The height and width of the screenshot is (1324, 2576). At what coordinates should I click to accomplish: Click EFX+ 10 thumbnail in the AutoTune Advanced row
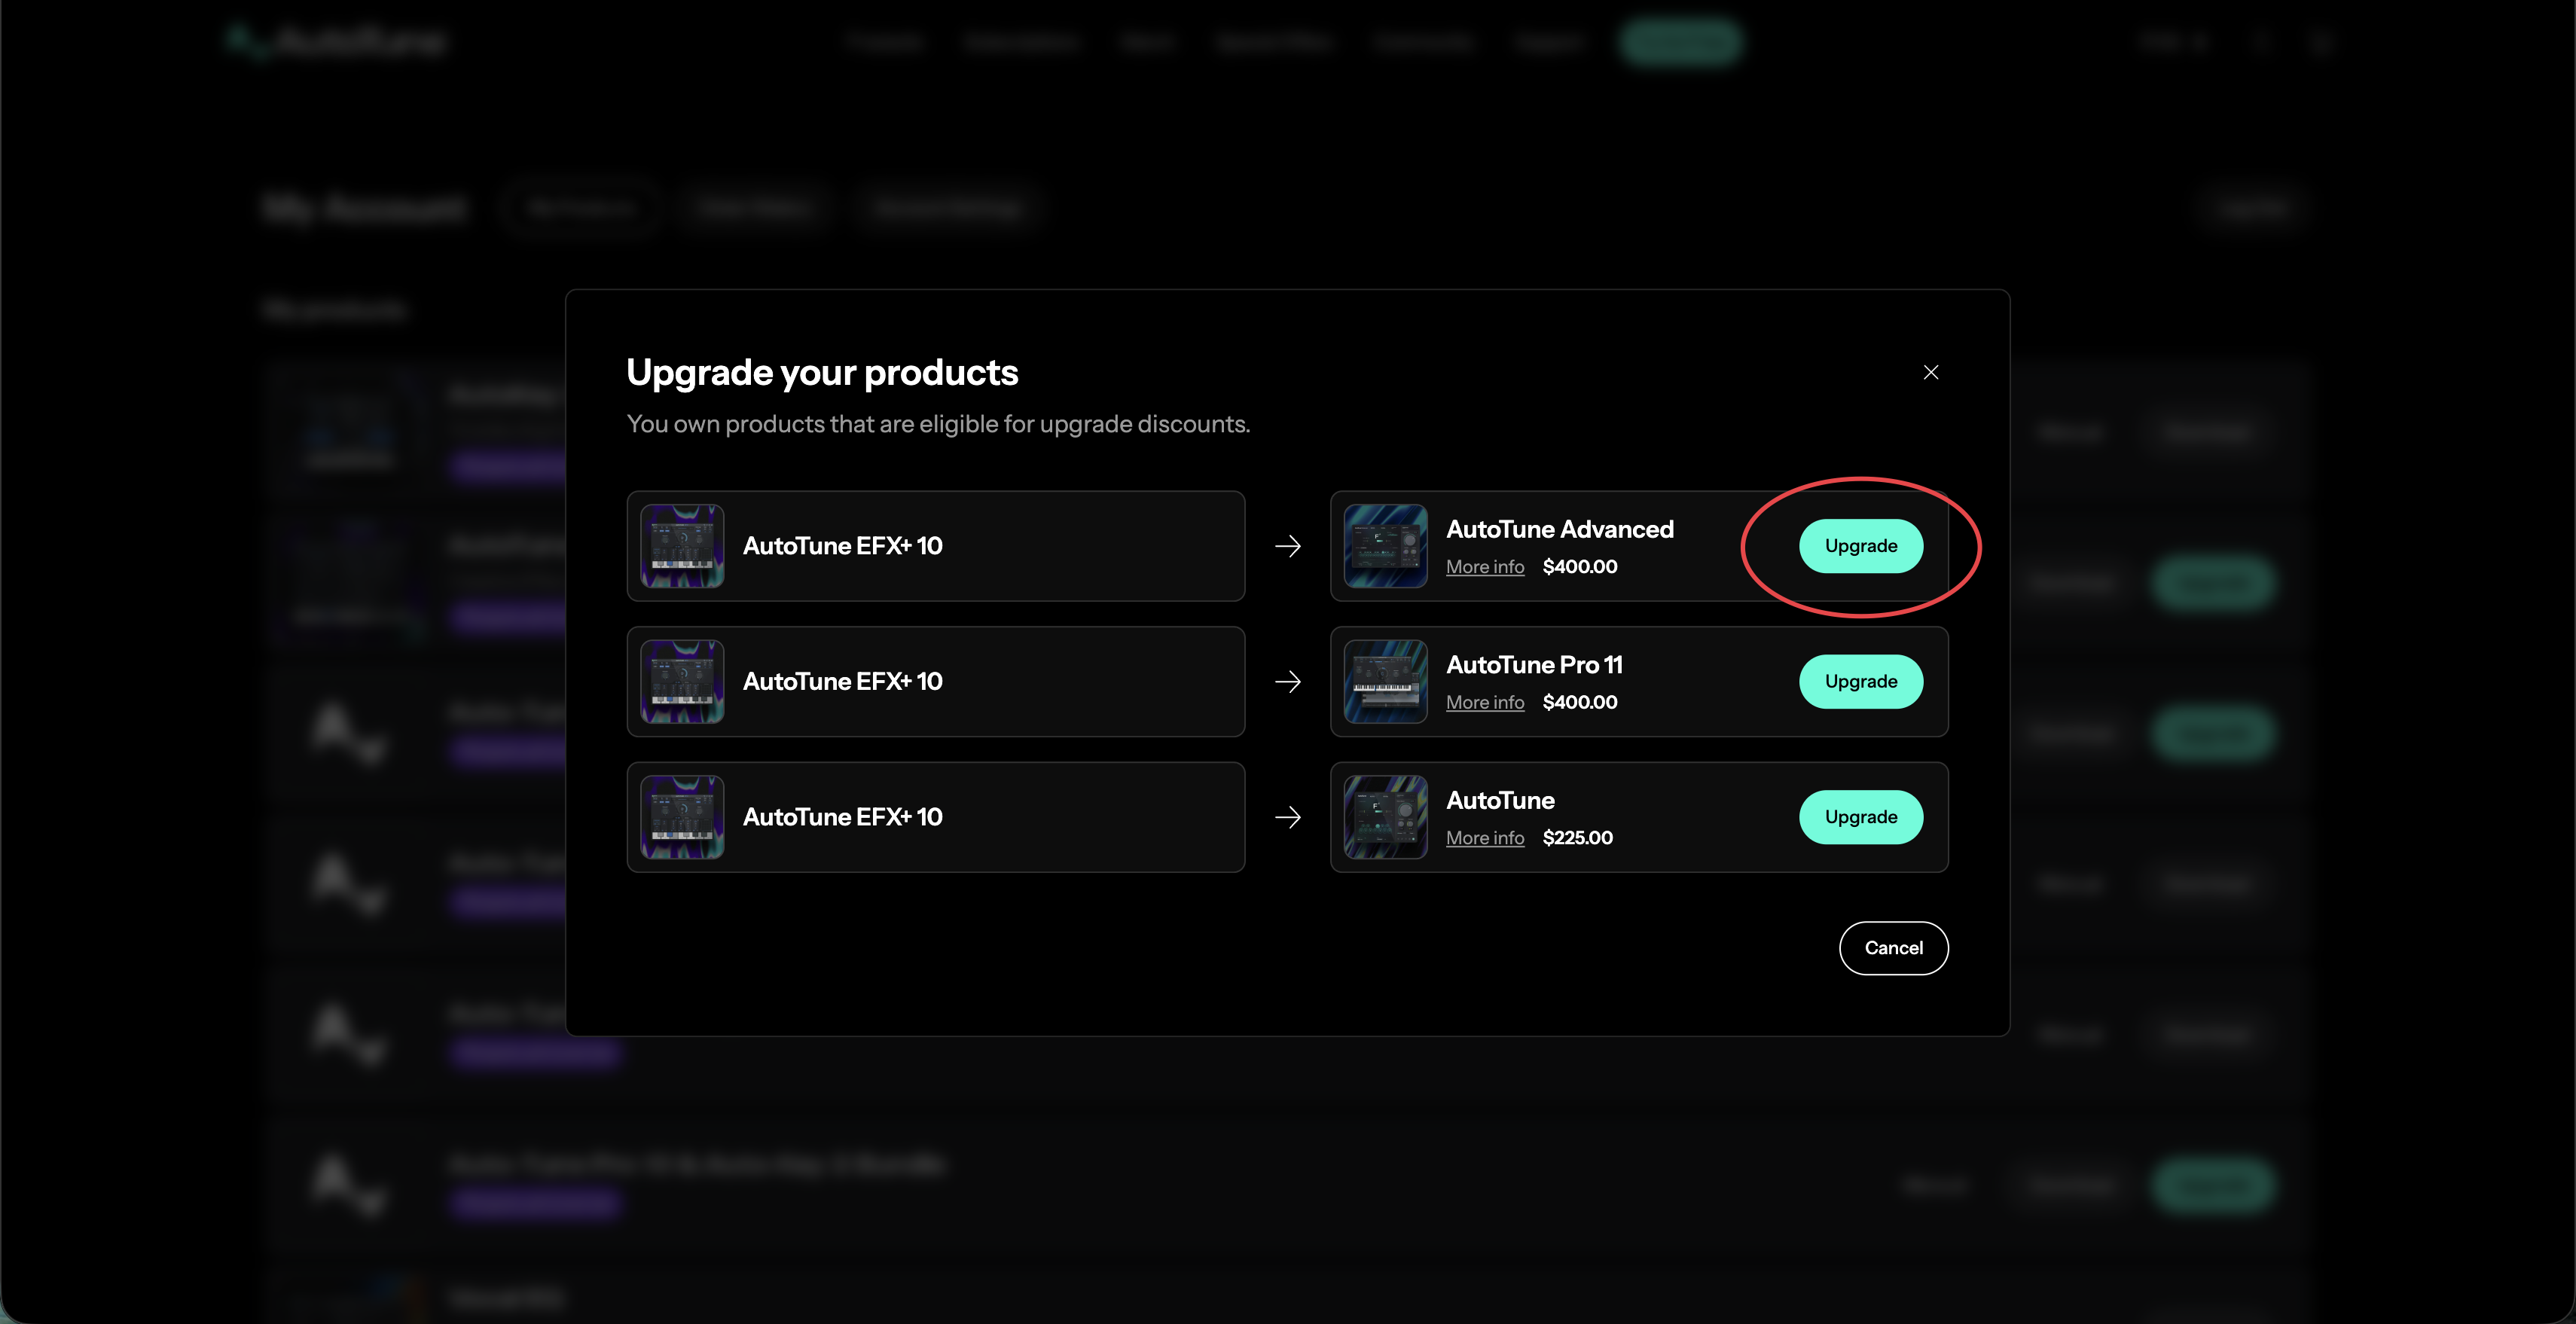[x=683, y=546]
